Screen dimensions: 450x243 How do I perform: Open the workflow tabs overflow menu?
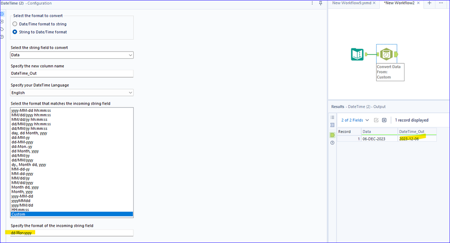(x=441, y=3)
